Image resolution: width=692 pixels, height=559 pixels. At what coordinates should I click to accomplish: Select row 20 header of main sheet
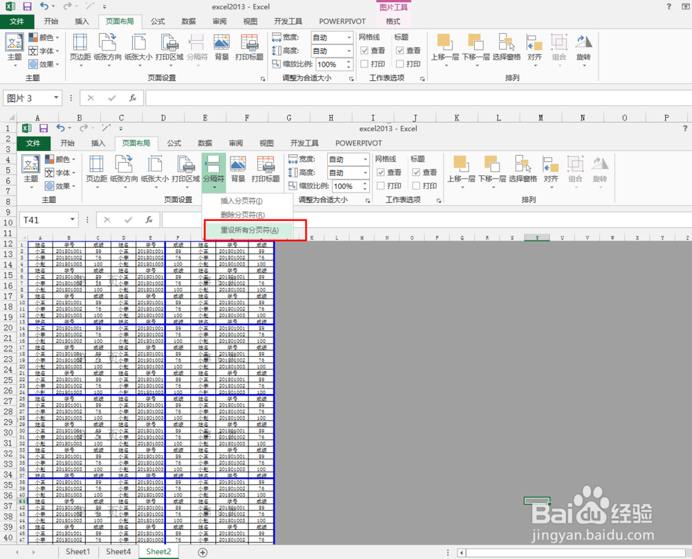pyautogui.click(x=8, y=328)
